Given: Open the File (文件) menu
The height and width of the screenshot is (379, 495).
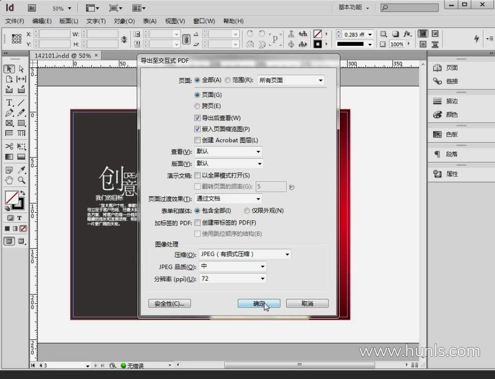Looking at the screenshot, I should click(15, 21).
